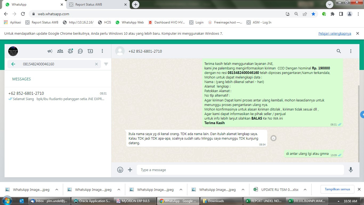Start a new chat with the plus-message icon
Image resolution: width=364 pixels, height=205 pixels.
pos(90,51)
